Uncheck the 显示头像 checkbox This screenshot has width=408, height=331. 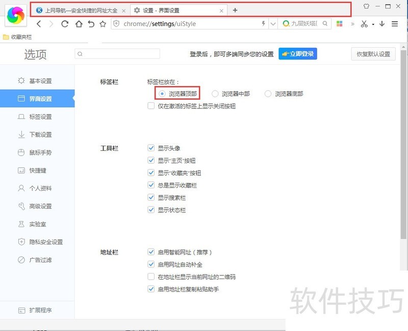151,148
